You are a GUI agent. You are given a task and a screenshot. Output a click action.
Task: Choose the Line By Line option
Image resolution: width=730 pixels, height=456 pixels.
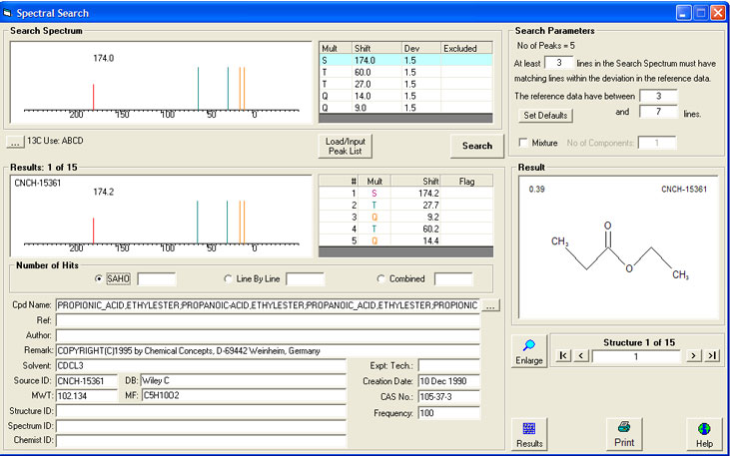pyautogui.click(x=229, y=278)
